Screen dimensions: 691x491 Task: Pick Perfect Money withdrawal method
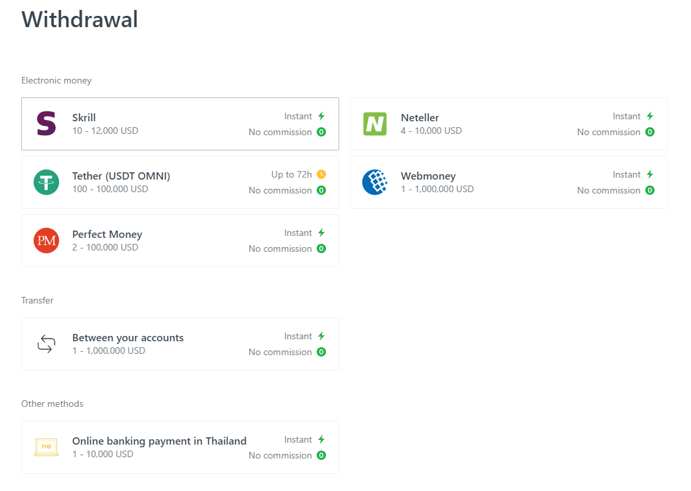(x=180, y=241)
